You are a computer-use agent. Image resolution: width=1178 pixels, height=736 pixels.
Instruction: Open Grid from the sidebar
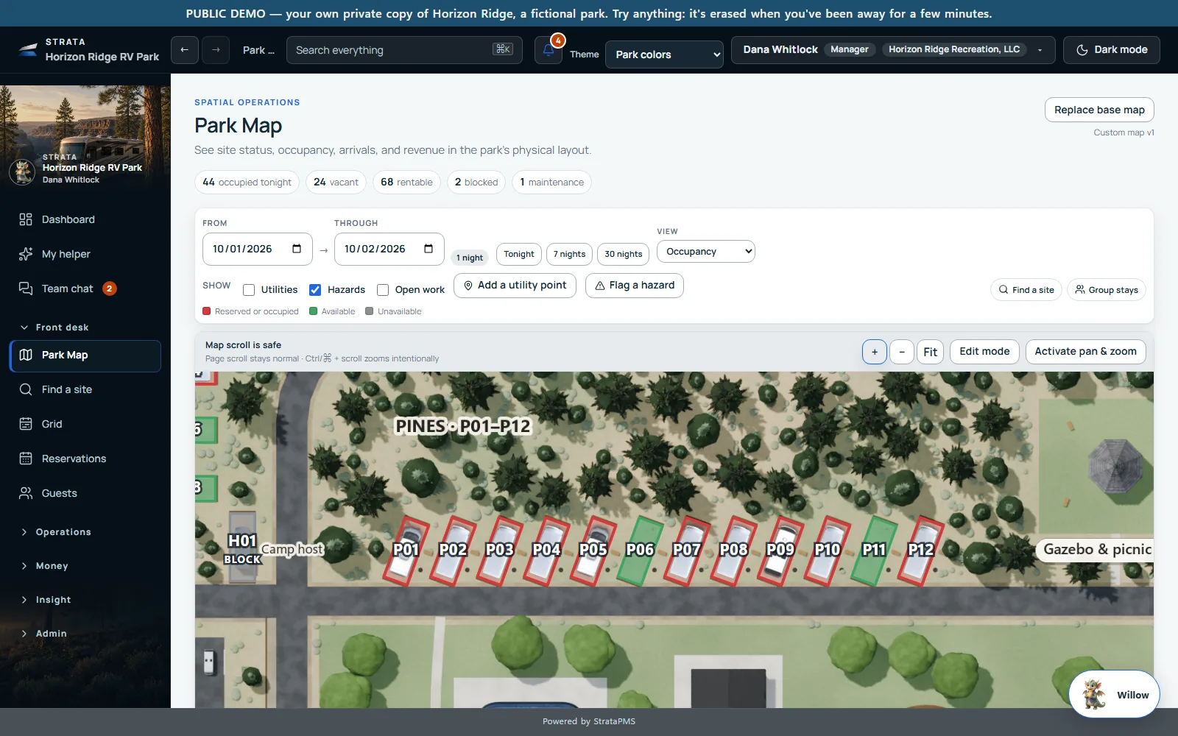85,424
